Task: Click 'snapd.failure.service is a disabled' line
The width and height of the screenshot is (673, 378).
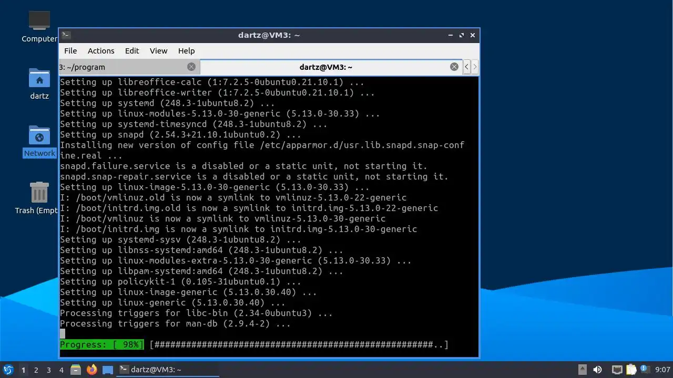Action: (x=243, y=166)
